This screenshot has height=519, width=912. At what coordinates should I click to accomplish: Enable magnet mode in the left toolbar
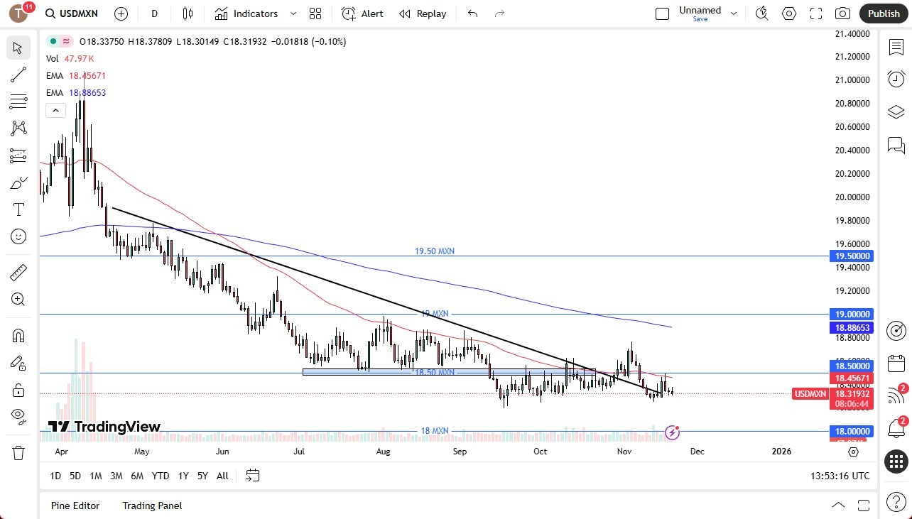tap(18, 335)
